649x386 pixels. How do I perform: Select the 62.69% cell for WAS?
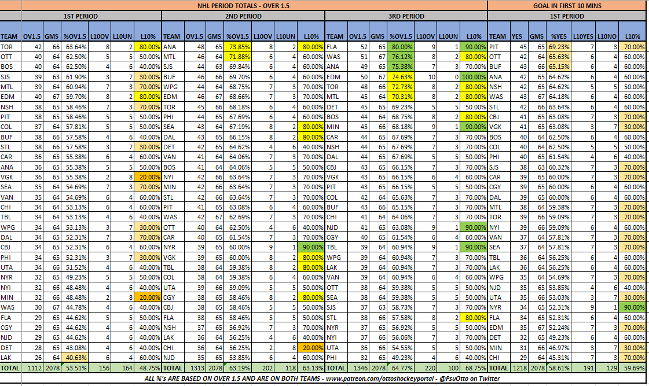click(237, 217)
